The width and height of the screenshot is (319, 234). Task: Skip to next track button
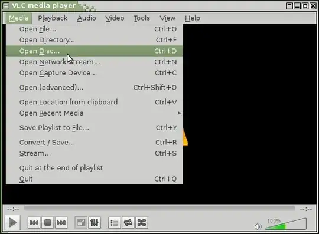click(61, 223)
